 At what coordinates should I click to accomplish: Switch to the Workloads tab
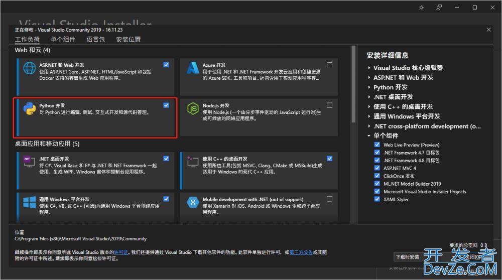27,39
